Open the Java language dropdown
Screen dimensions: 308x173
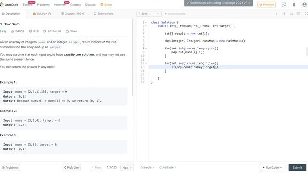click(x=149, y=14)
